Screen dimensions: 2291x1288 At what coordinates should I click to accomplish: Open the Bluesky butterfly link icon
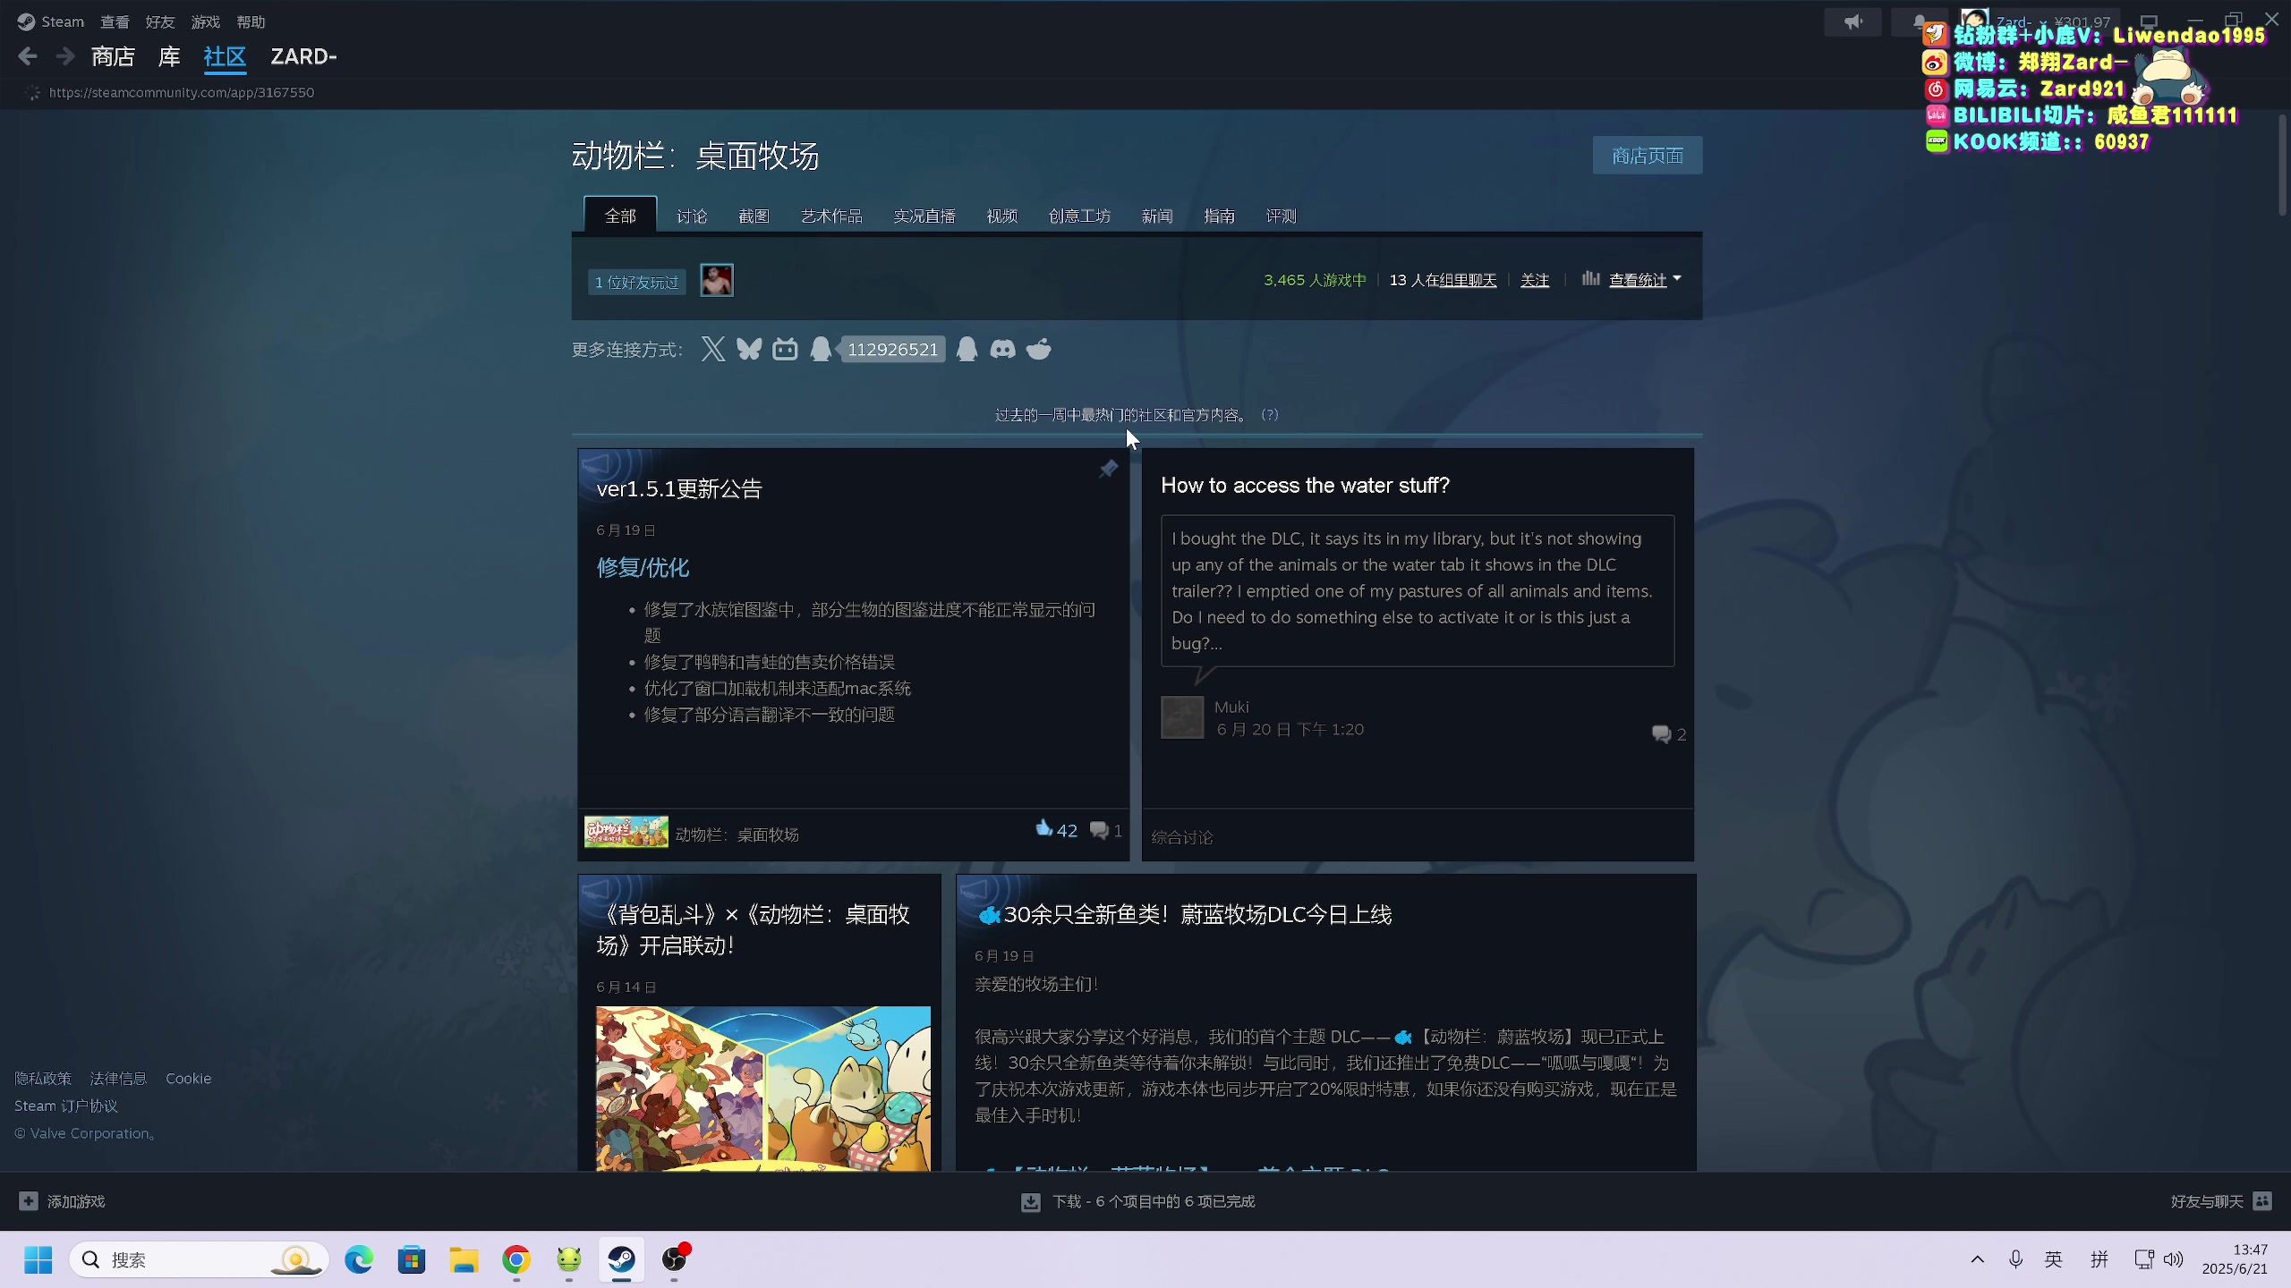[749, 349]
